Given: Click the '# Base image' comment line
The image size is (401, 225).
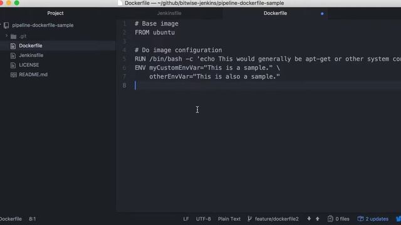Looking at the screenshot, I should (x=157, y=24).
